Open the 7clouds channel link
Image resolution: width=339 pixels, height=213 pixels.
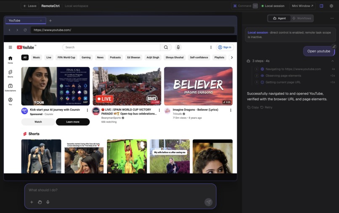click(x=177, y=114)
